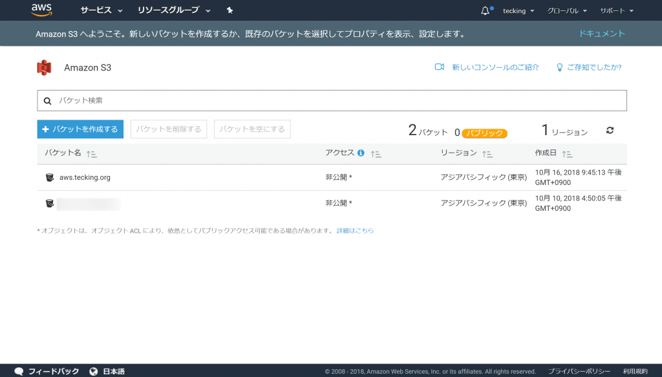Screen dimensions: 662x377
Task: Open the aws.tecking.org bucket
Action: 85,177
